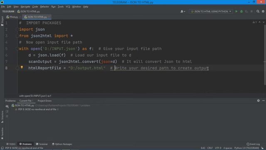This screenshot has height=150, width=266.
Task: Open the Problems tool window tab
Action: [x=26, y=144]
